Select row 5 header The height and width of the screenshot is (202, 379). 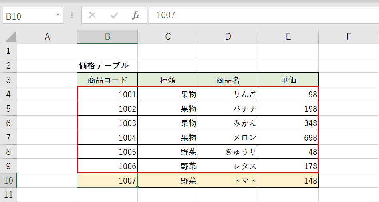click(x=8, y=109)
